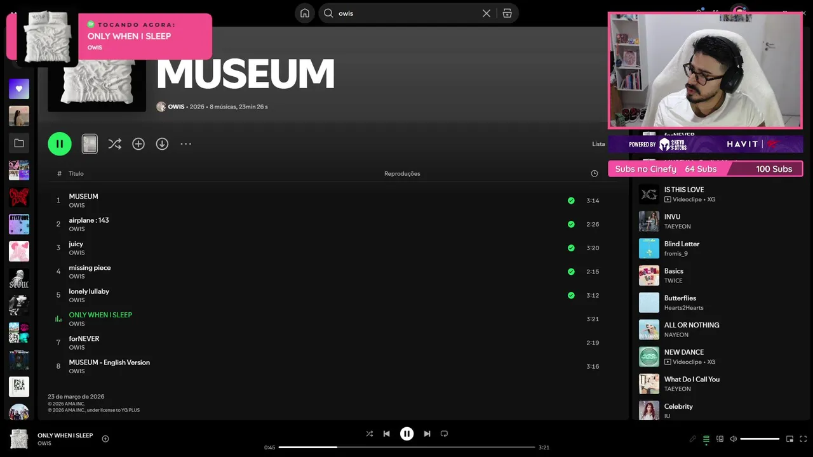
Task: Select the missing piece track title
Action: tap(90, 268)
